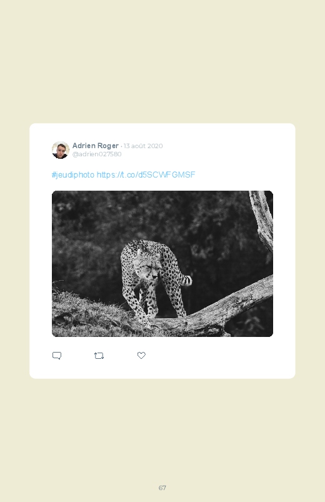Click the Adrien Roger display name
Image resolution: width=325 pixels, height=502 pixels.
pos(96,146)
